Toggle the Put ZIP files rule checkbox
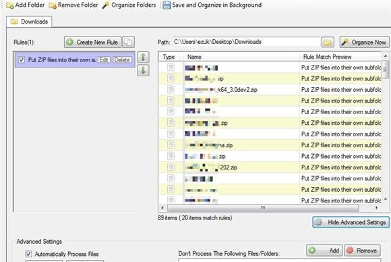Viewport: 391px width, 262px height. 22,60
